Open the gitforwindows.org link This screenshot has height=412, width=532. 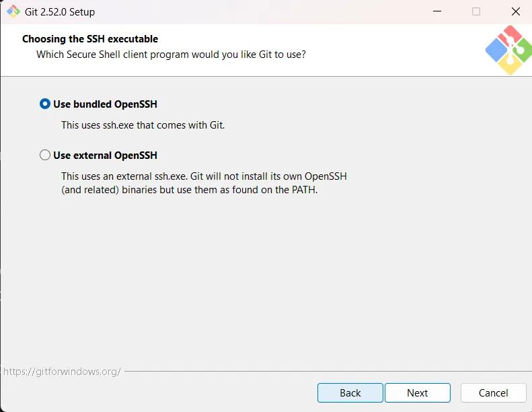(x=62, y=371)
